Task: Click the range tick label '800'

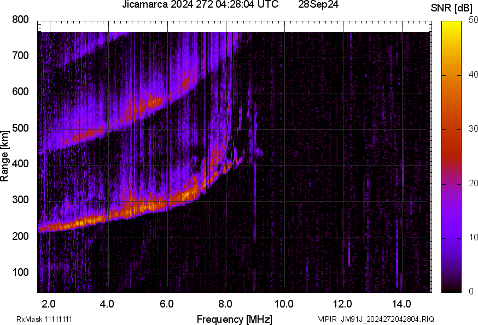Action: pos(20,20)
